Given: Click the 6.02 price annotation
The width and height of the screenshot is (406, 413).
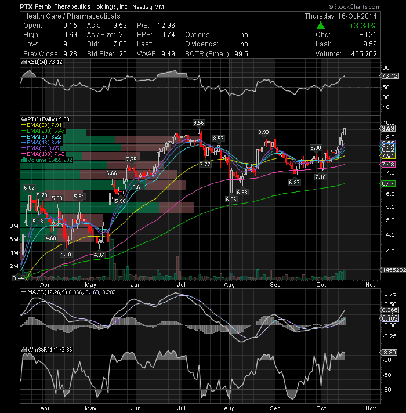Looking at the screenshot, I should [x=29, y=187].
